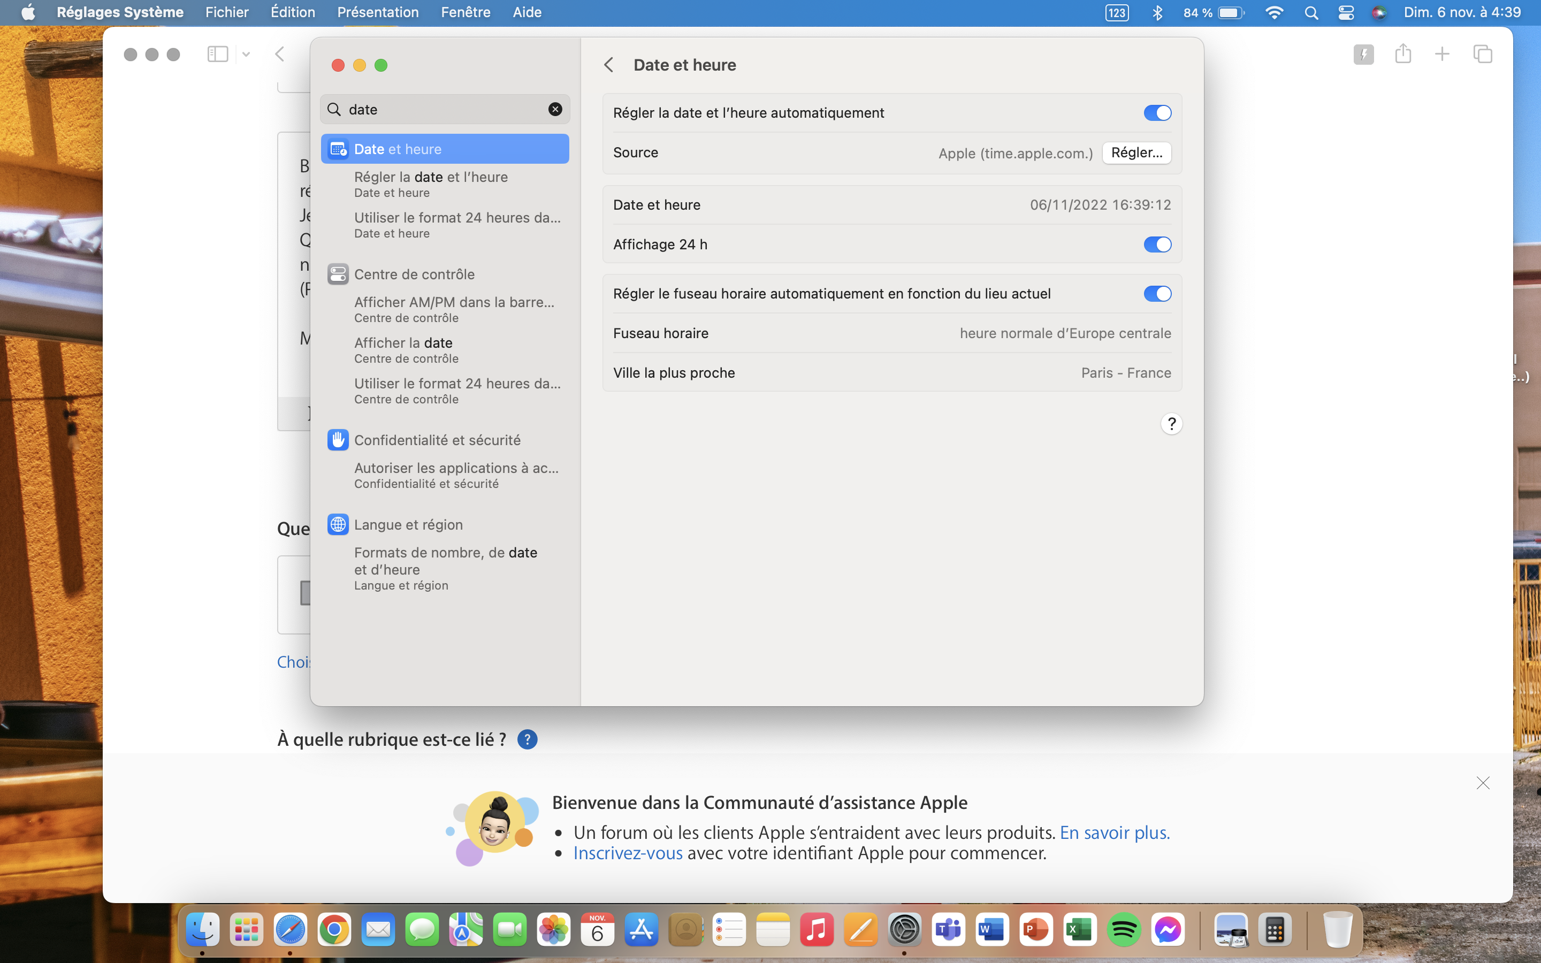The image size is (1541, 963).
Task: Clear the search field with the X icon
Action: (555, 110)
